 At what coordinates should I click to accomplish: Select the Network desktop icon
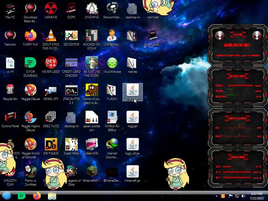click(10, 38)
